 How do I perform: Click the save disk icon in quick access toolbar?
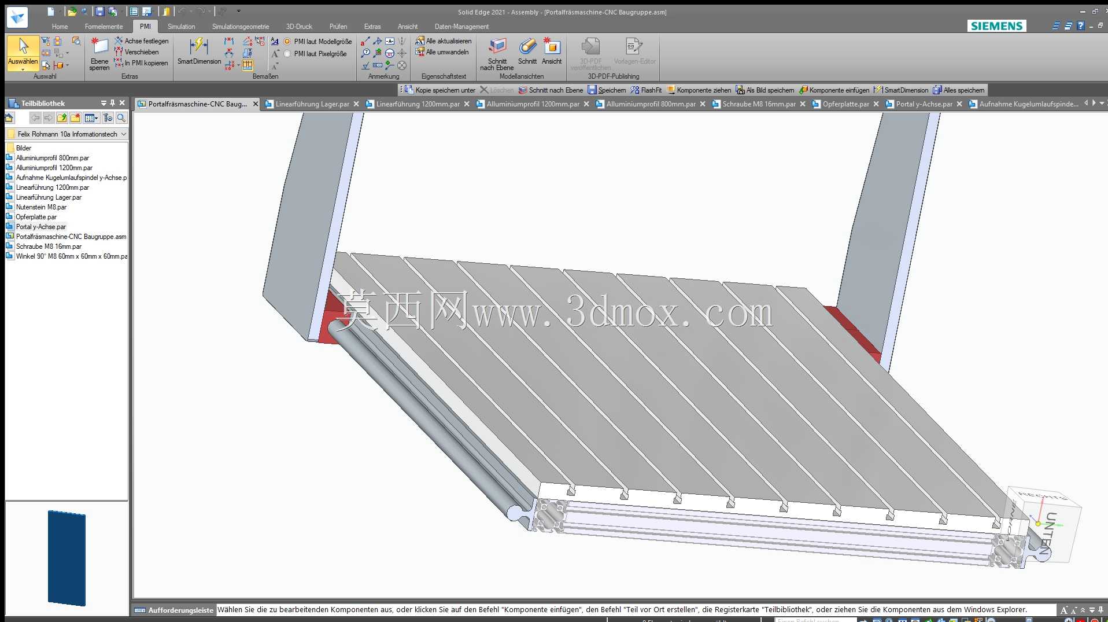tap(99, 11)
